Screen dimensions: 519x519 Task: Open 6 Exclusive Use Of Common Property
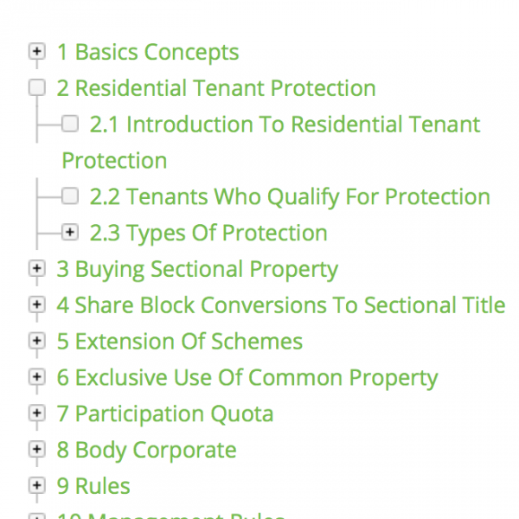pyautogui.click(x=247, y=378)
